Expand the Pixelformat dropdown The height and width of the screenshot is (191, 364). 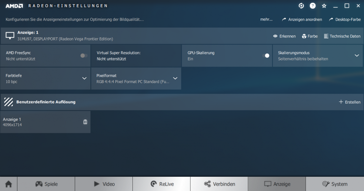(175, 78)
